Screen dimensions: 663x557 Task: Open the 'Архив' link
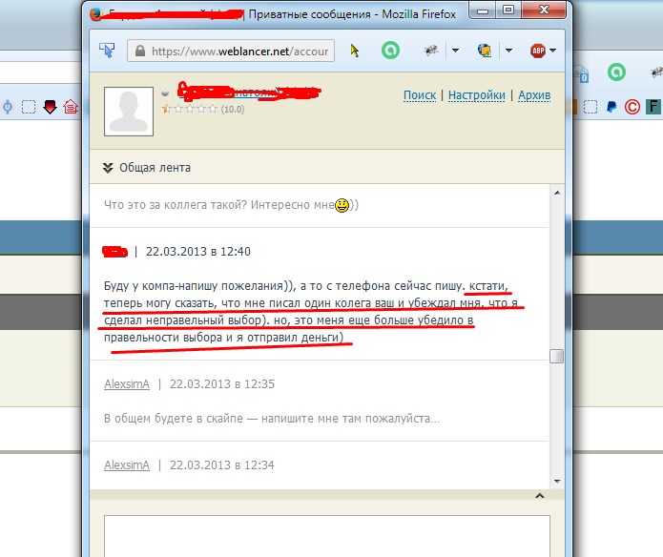tap(534, 95)
